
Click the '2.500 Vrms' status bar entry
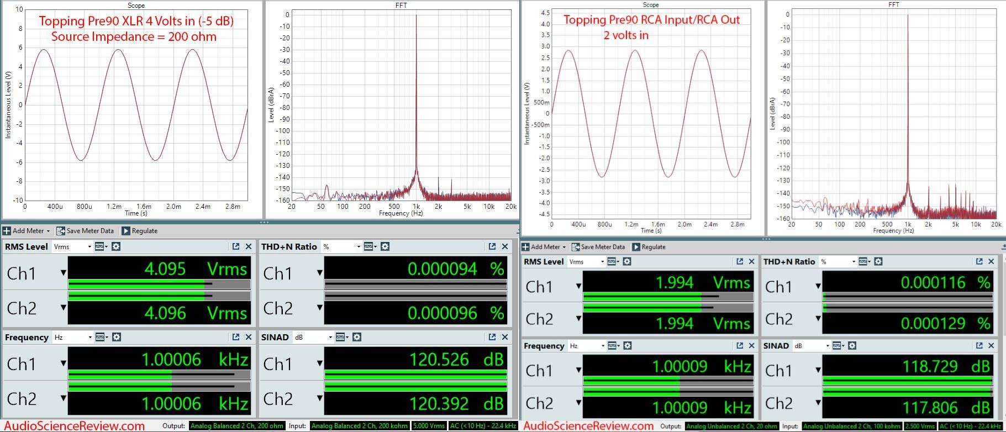click(920, 426)
